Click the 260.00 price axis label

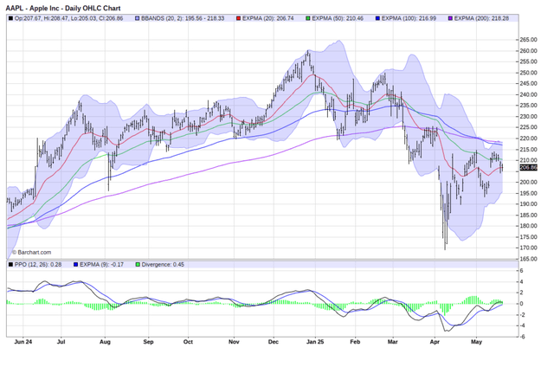click(x=529, y=51)
